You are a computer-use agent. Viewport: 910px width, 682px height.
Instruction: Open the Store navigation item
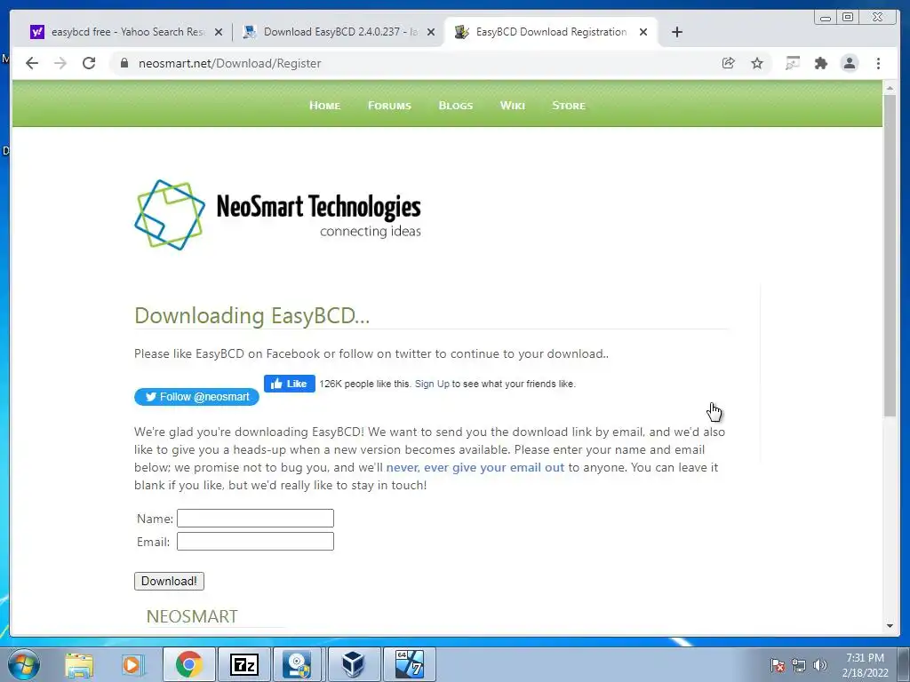click(569, 106)
